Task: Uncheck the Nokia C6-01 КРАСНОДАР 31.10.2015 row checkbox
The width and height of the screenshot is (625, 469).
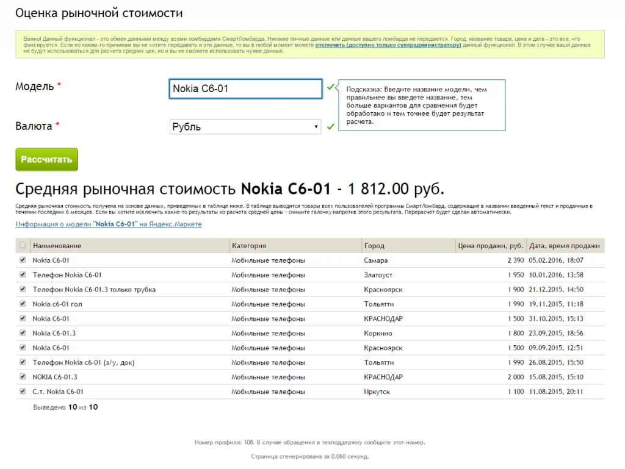Action: (23, 318)
